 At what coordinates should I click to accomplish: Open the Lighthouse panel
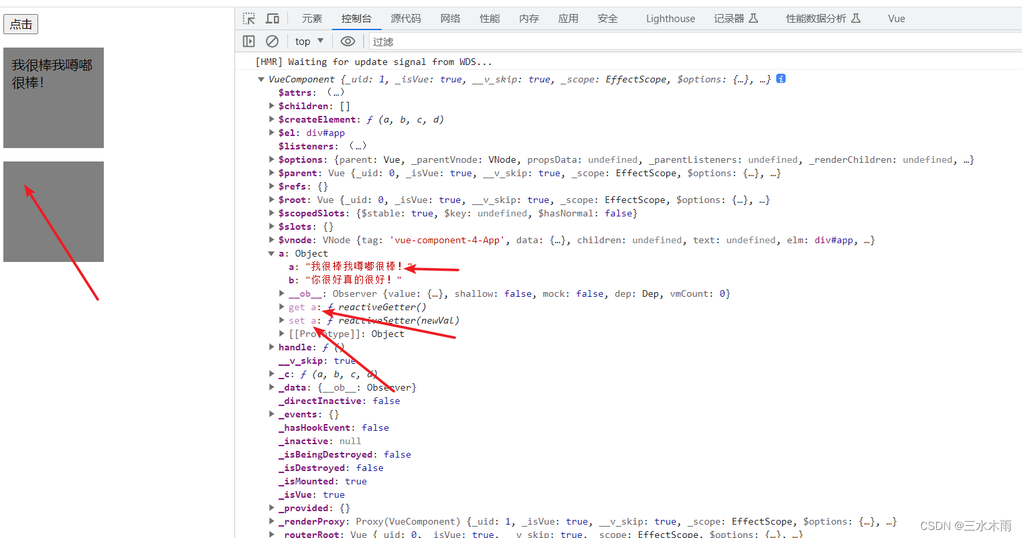click(670, 18)
